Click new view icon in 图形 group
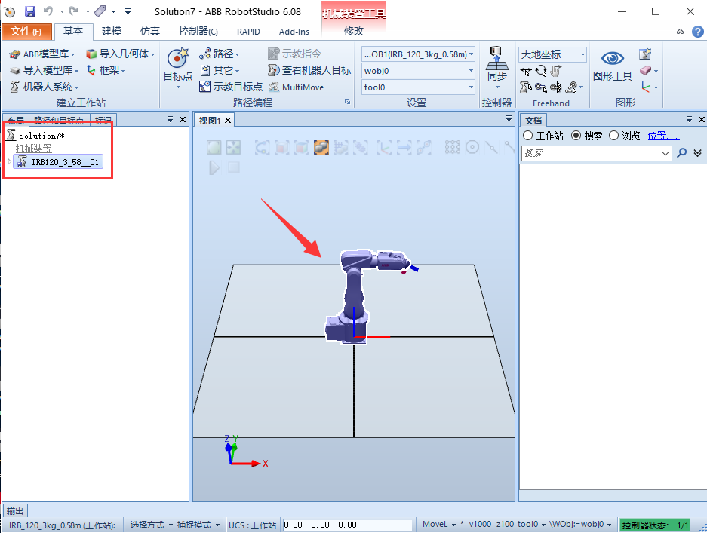The height and width of the screenshot is (533, 707). tap(645, 54)
